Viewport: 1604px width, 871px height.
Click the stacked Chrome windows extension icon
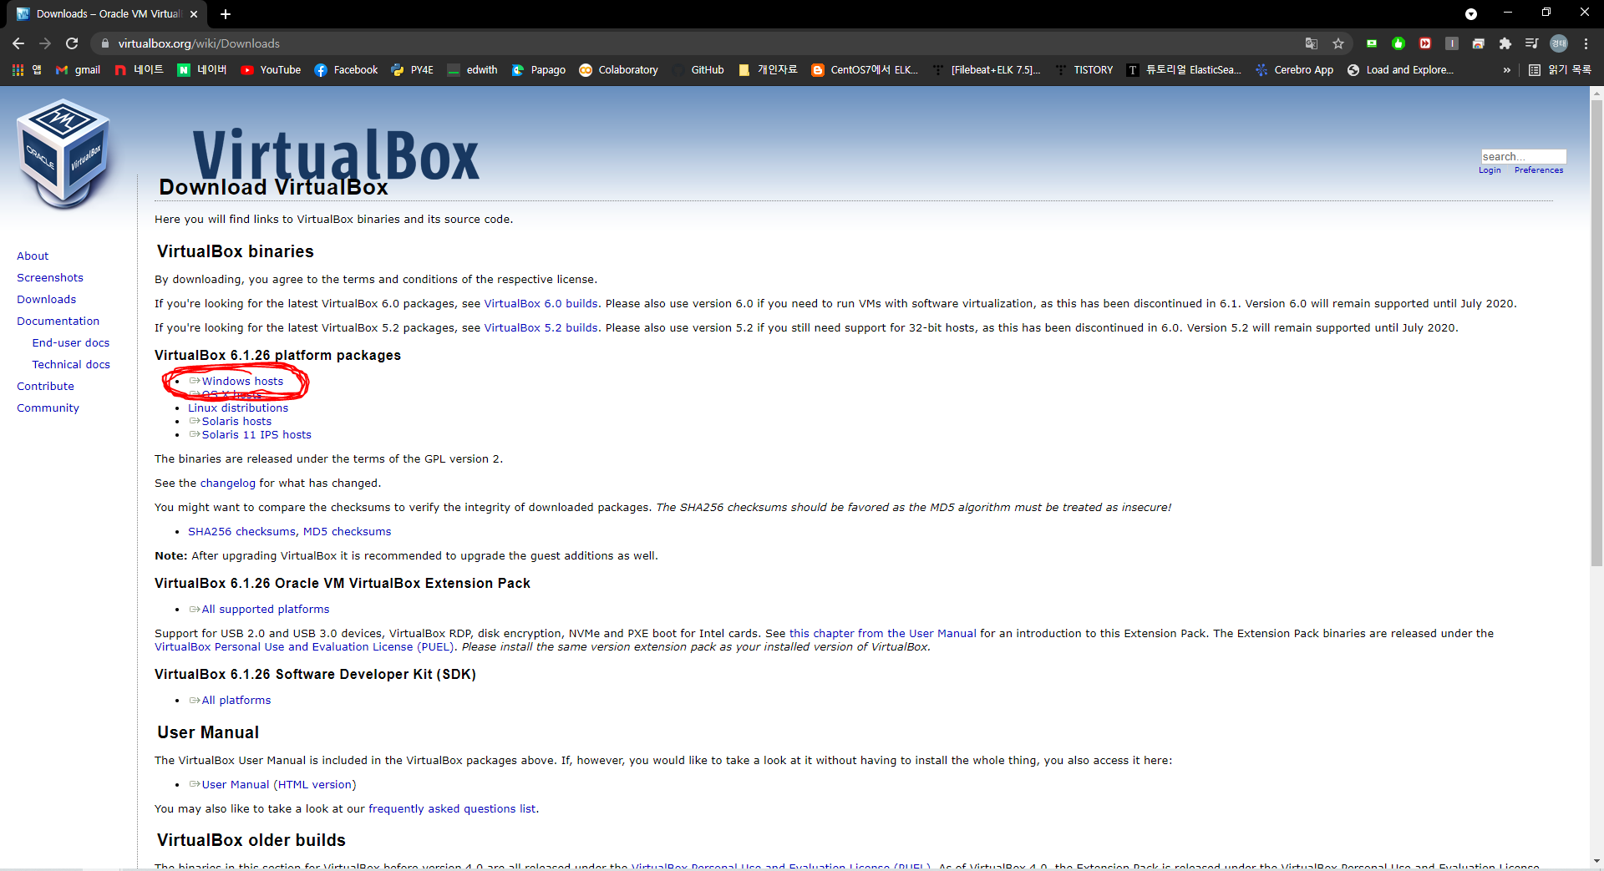(1479, 43)
